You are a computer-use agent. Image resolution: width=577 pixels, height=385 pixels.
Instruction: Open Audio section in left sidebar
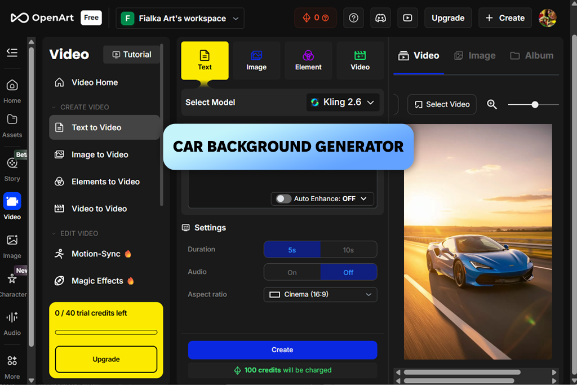[12, 324]
